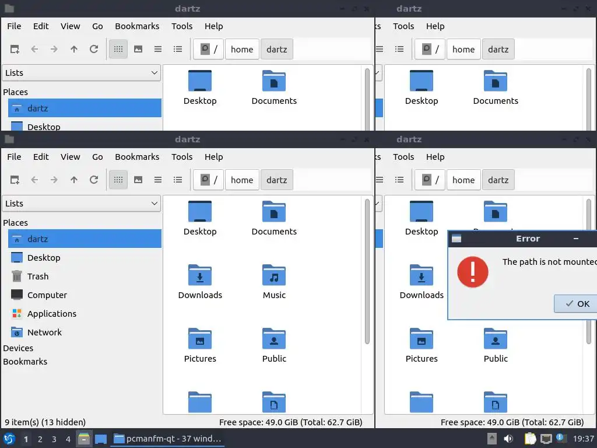Expand Lists dropdown in upper-left window

coord(82,73)
